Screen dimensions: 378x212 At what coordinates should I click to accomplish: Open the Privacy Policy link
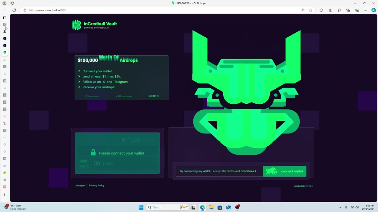coord(97,185)
